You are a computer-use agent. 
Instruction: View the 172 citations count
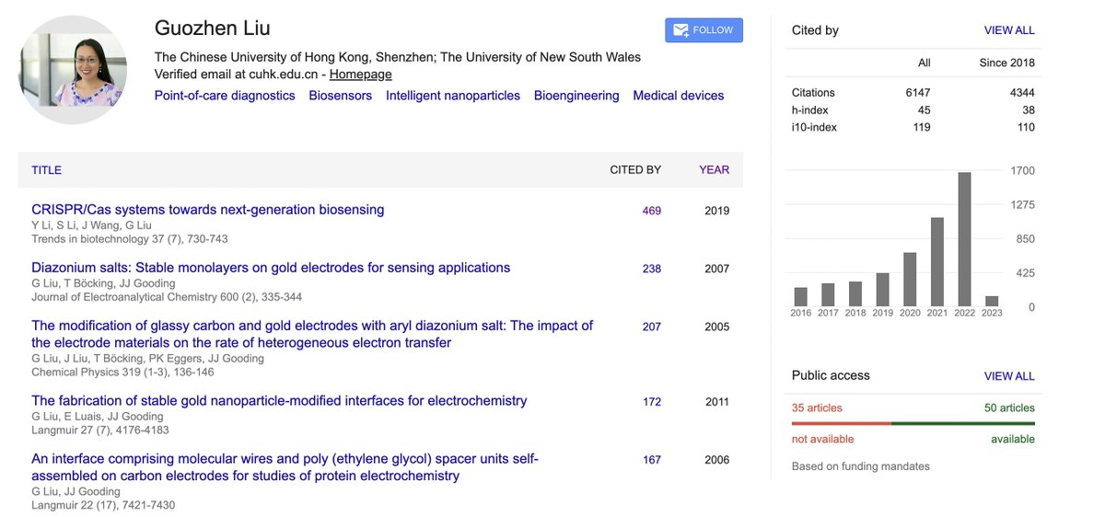(652, 402)
